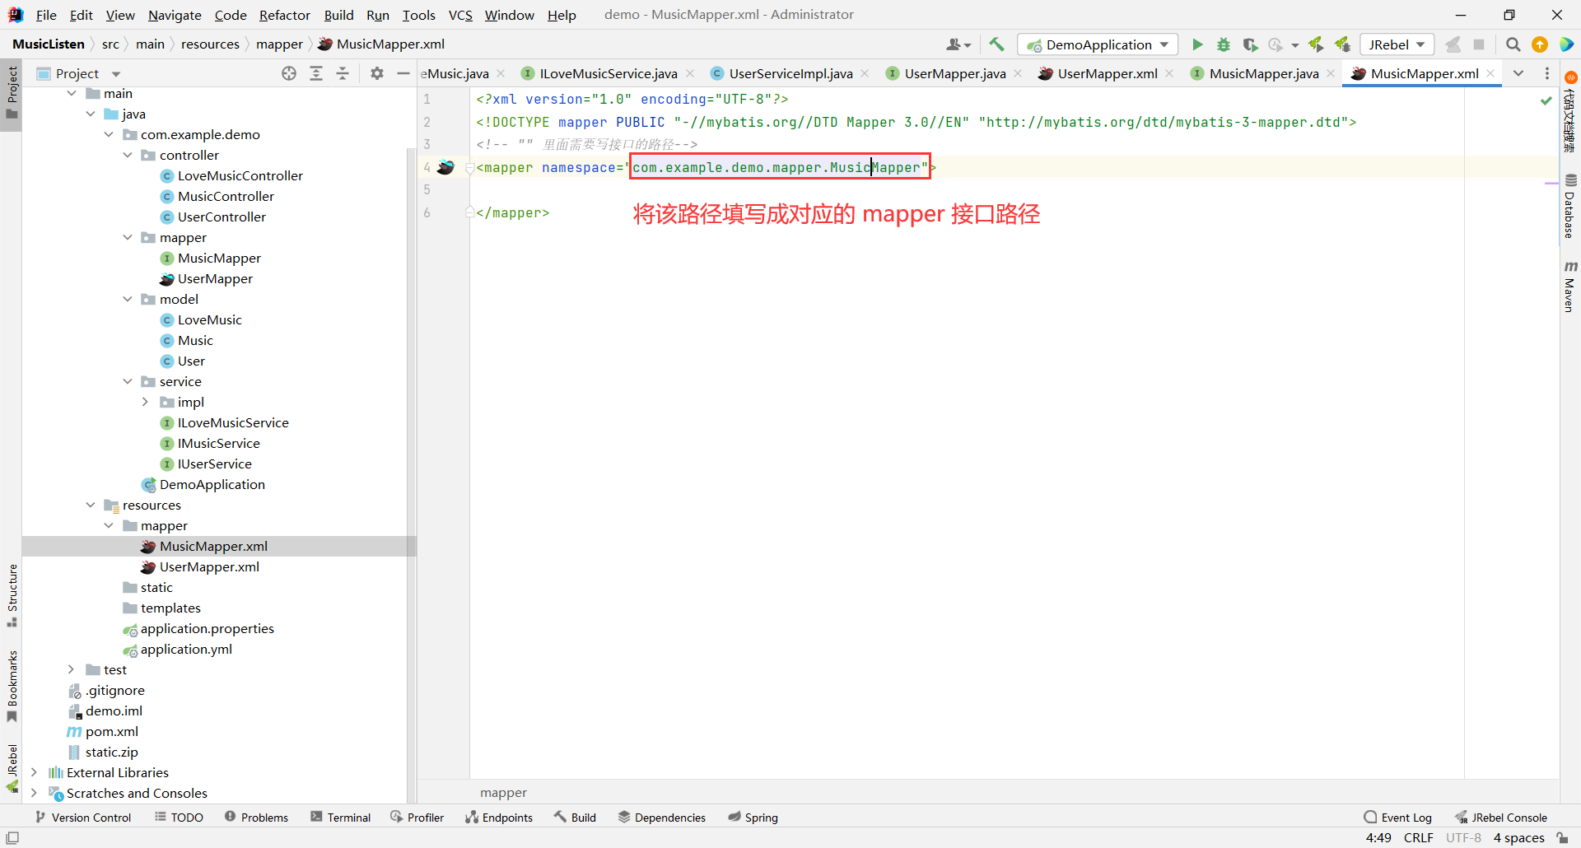Image resolution: width=1581 pixels, height=848 pixels.
Task: Open the Database tool window
Action: [1570, 206]
